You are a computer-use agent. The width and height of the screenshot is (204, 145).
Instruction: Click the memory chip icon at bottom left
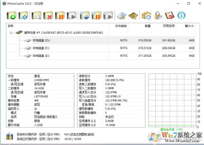click(10, 136)
